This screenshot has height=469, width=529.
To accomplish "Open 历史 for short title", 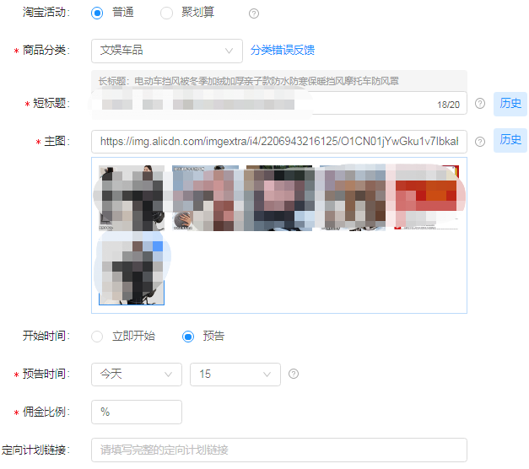I will tap(510, 104).
